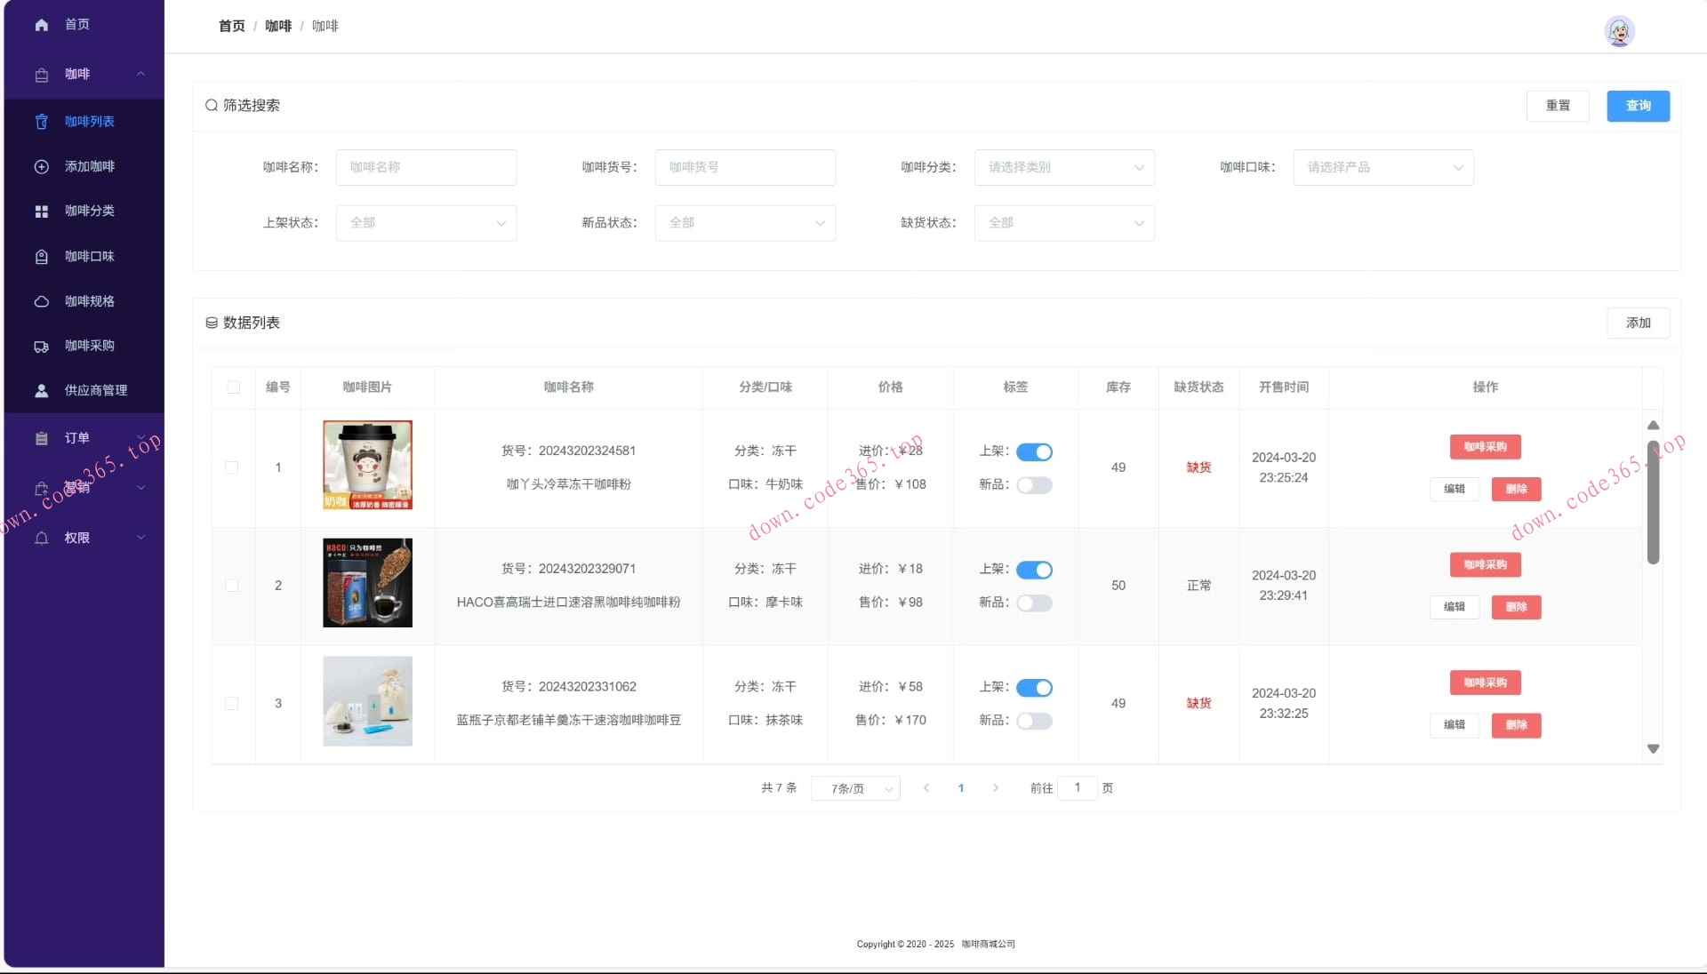Open the 咖啡分类 category dropdown
Viewport: 1707px width, 974px height.
click(1064, 167)
